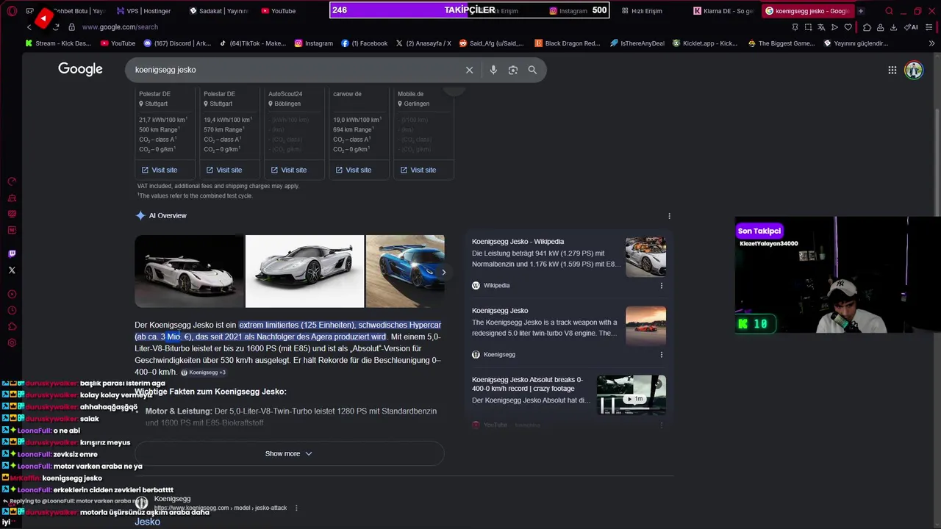Open the Stream - Kick Das... bookmark
Viewport: 941px width, 529px height.
pos(57,43)
